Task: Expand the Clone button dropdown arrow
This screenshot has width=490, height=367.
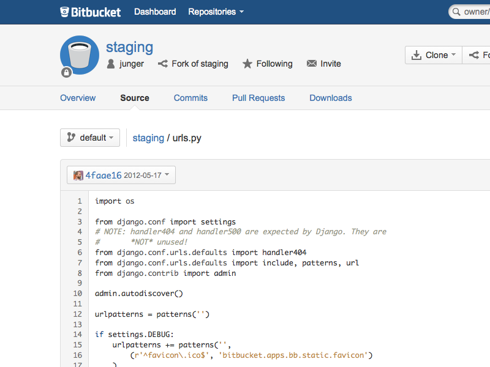Action: click(x=453, y=54)
